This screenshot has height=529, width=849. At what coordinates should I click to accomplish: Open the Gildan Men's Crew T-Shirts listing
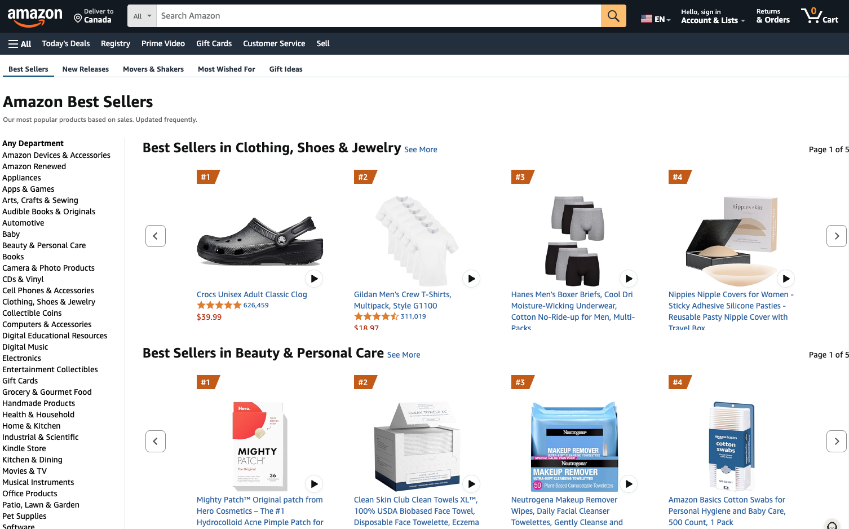click(x=402, y=299)
